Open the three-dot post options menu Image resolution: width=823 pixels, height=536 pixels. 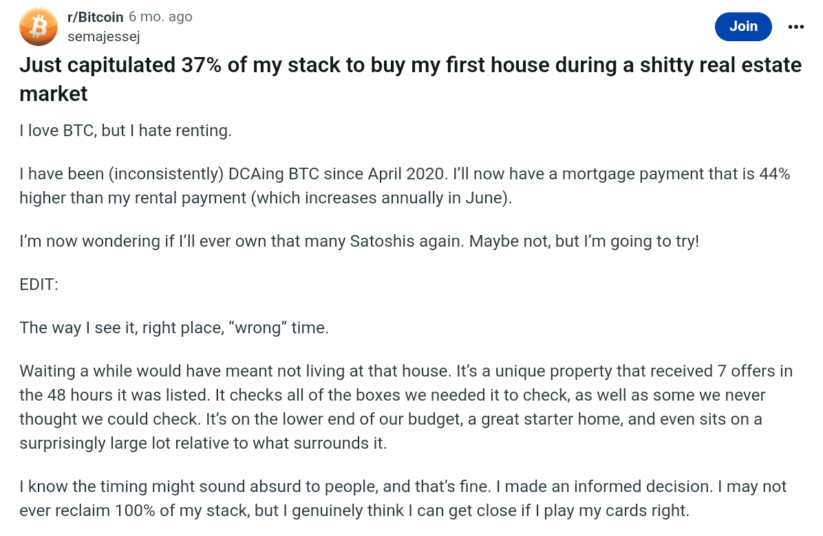[x=795, y=27]
